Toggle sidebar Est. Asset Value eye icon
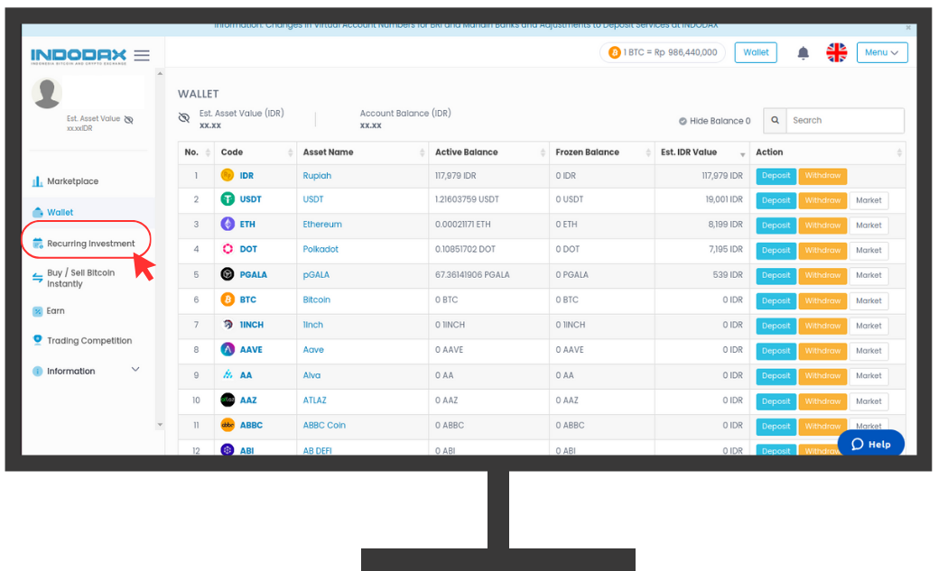The image size is (938, 571). pyautogui.click(x=128, y=120)
